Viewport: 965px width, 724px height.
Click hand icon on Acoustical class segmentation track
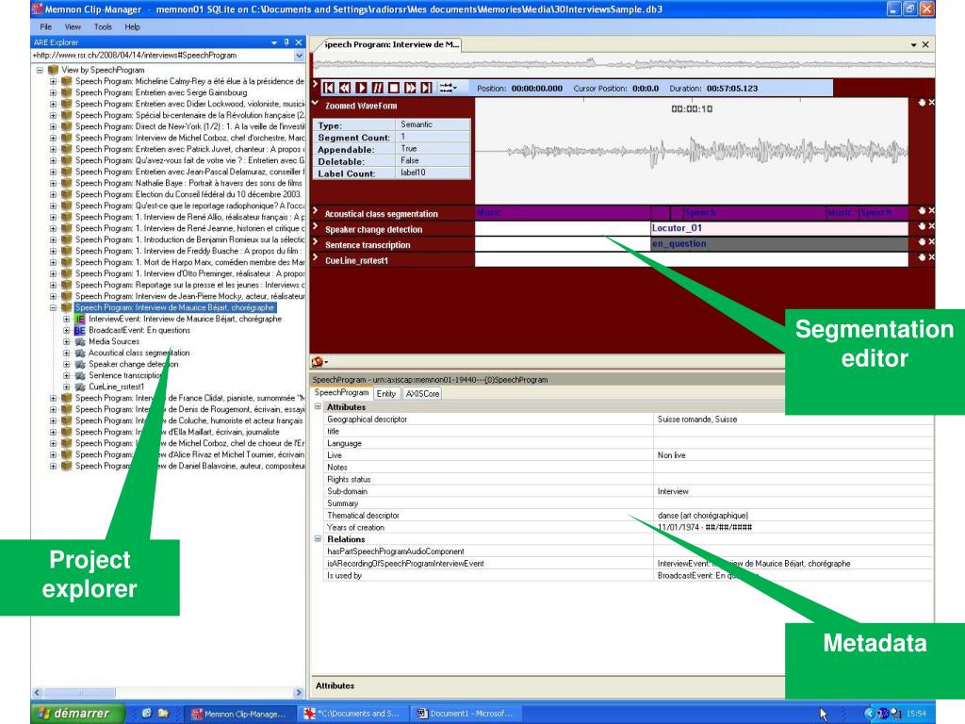pyautogui.click(x=922, y=210)
